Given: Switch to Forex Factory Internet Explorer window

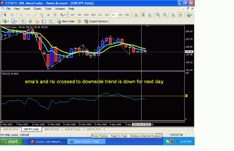Looking at the screenshot, I should pos(86,142).
